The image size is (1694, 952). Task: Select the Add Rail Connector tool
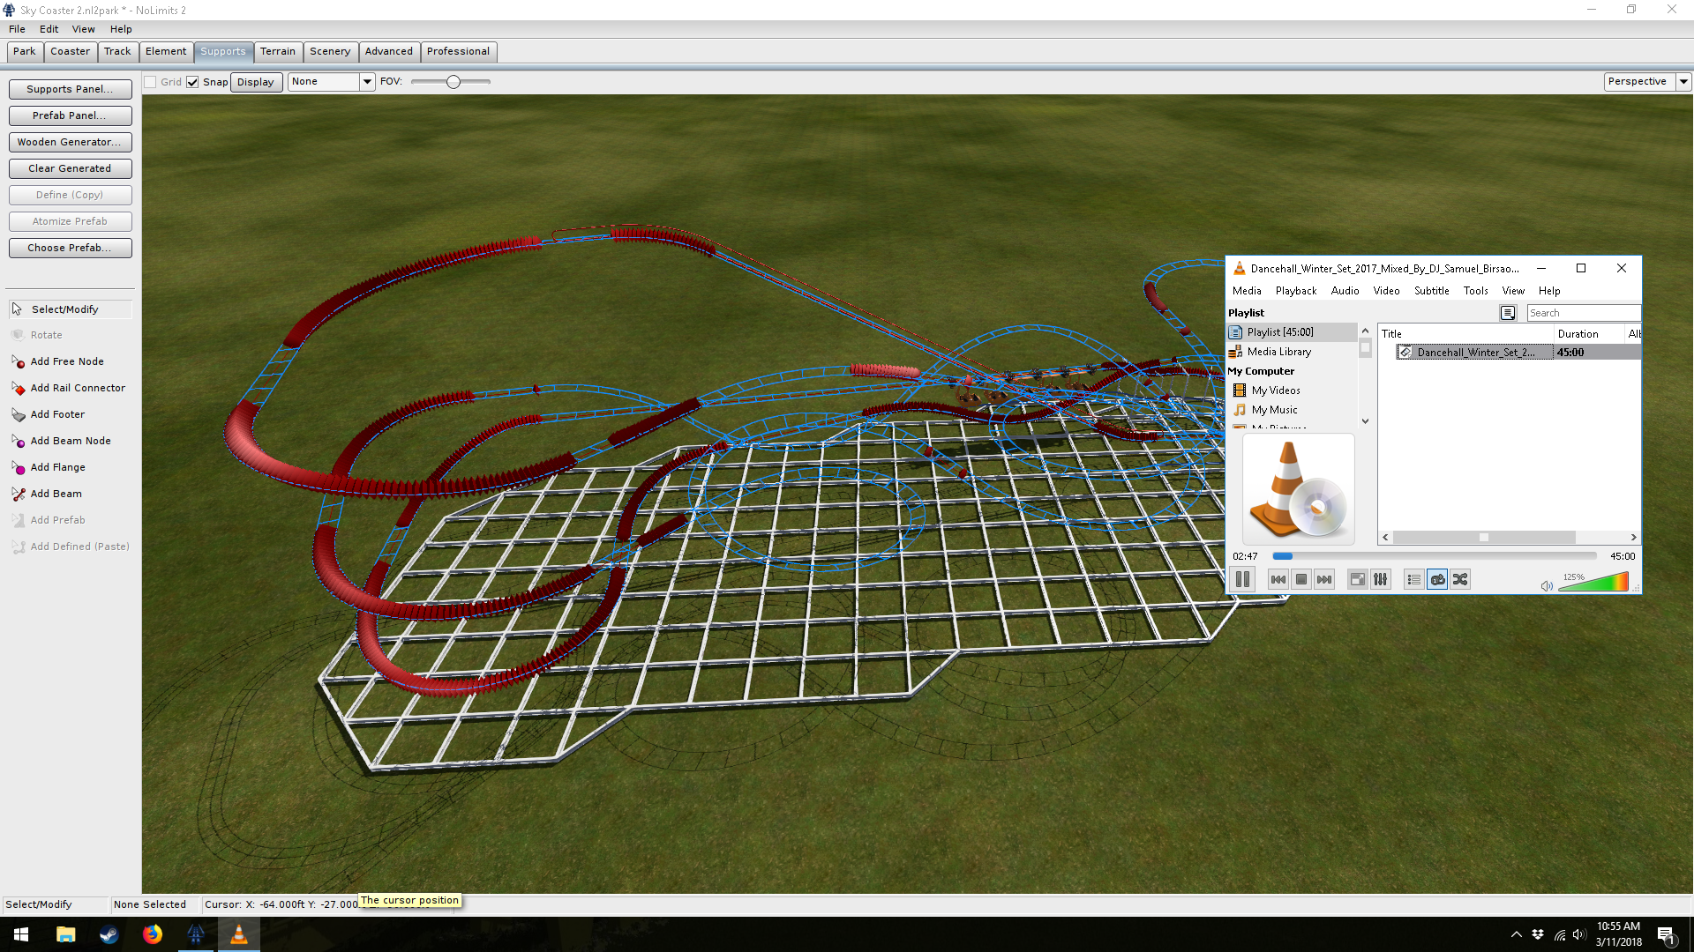pos(78,388)
